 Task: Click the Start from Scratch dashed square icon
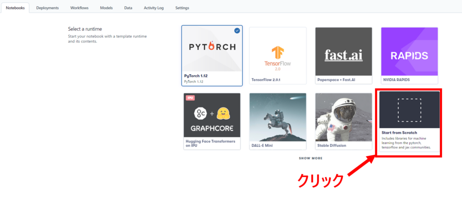point(409,110)
